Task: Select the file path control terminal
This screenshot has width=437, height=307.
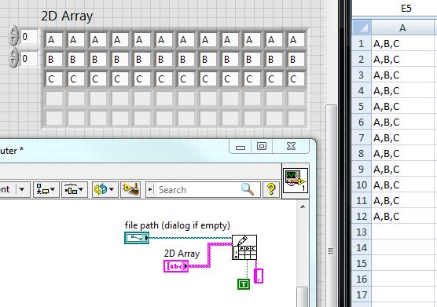Action: click(137, 238)
